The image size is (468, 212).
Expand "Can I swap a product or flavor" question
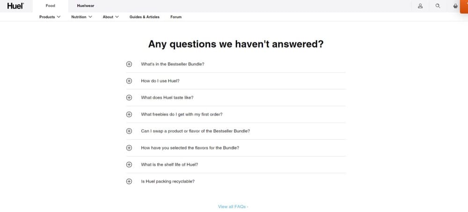(x=236, y=131)
